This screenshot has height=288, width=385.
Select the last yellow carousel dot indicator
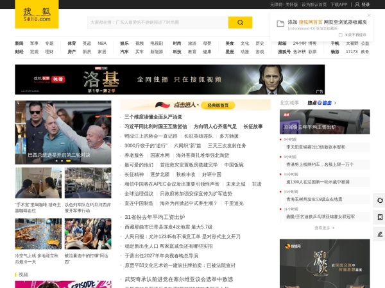coord(69,161)
